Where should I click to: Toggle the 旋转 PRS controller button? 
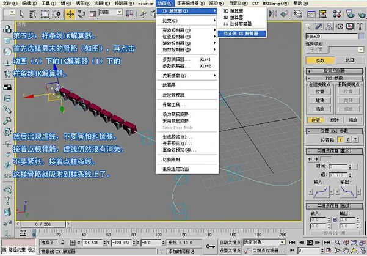point(335,120)
